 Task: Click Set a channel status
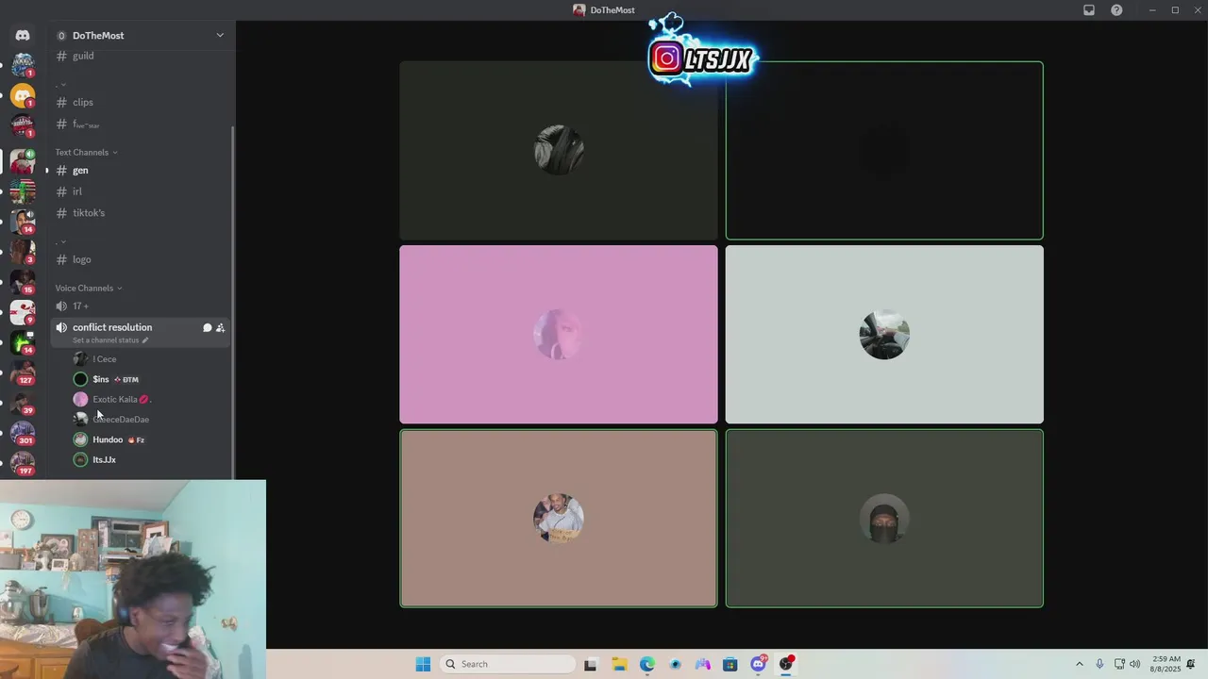[x=106, y=340]
